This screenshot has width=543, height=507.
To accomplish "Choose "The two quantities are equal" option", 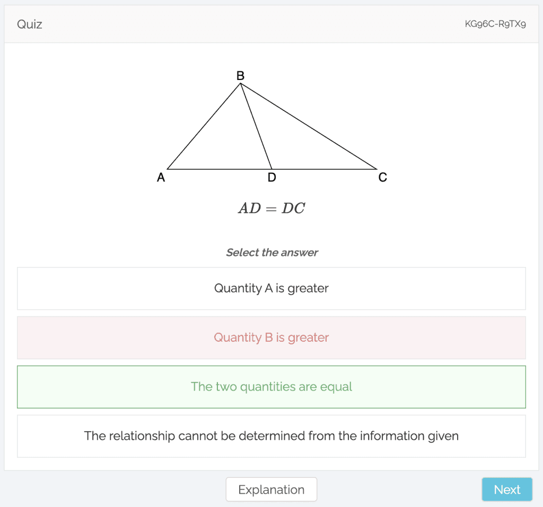I will (271, 387).
